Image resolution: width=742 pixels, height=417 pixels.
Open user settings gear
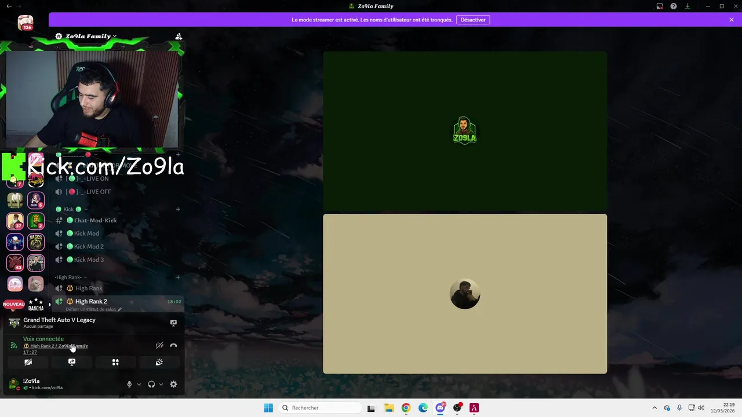point(173,384)
